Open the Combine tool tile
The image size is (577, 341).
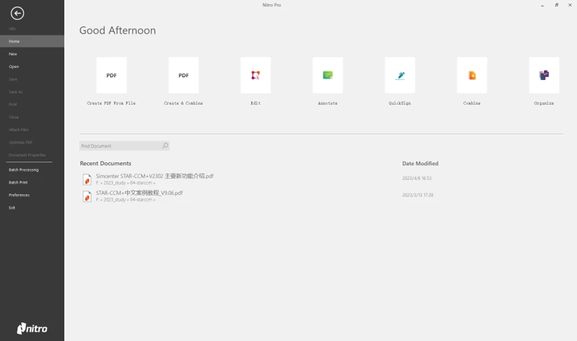click(472, 75)
